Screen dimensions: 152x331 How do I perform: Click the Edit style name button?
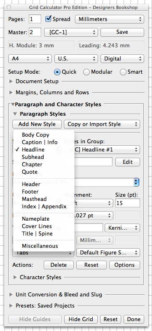[x=128, y=162]
